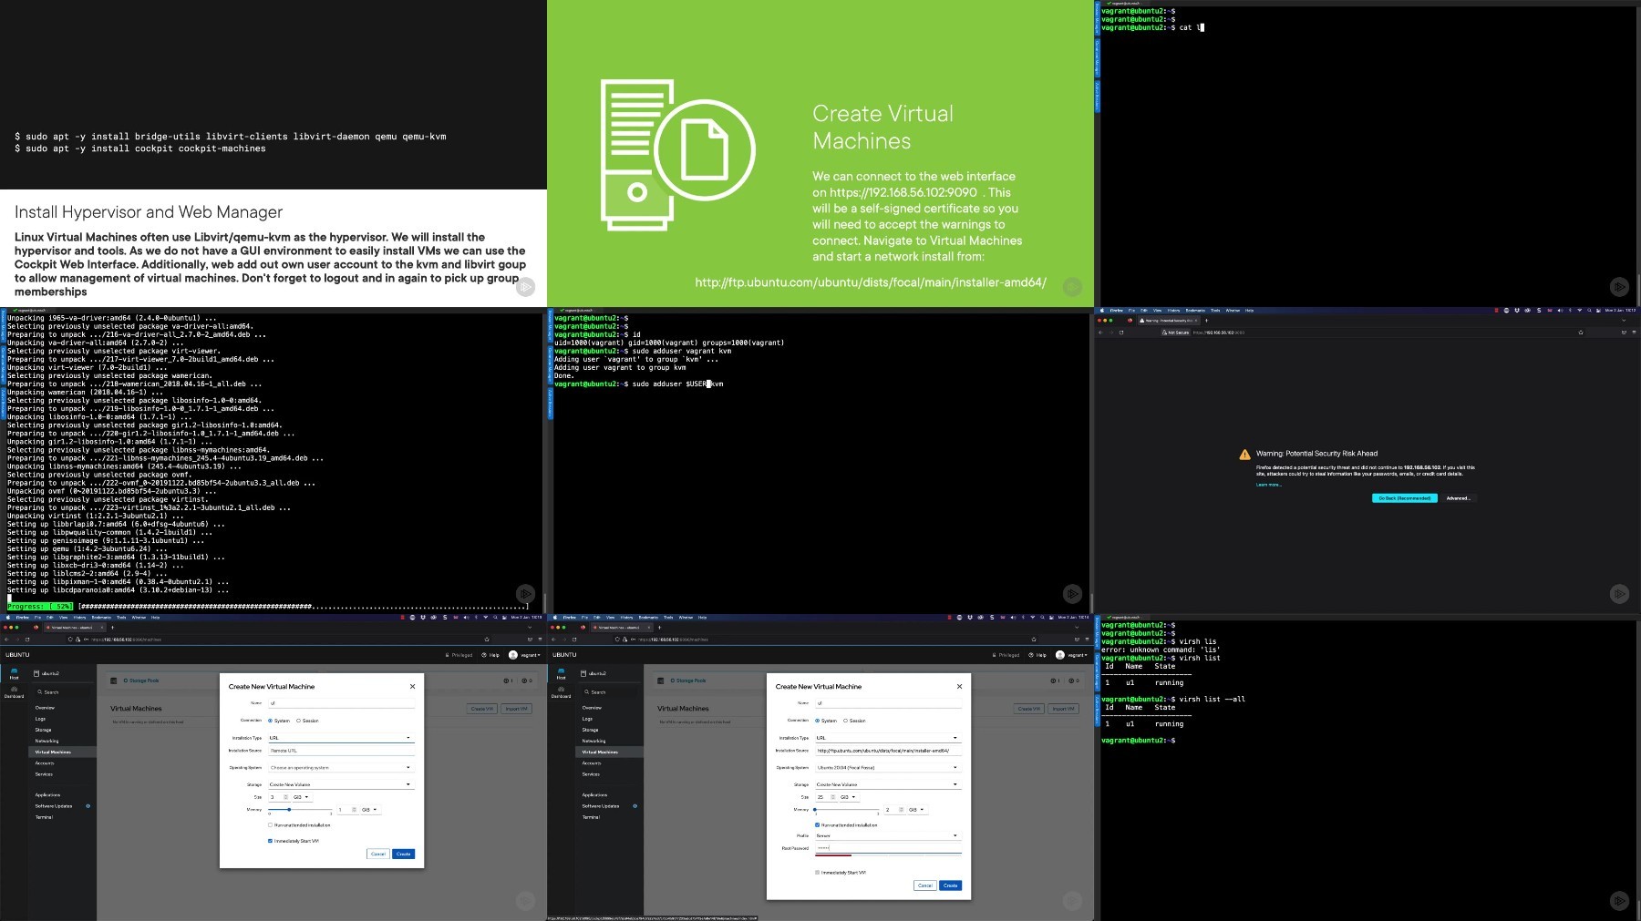Click Privileged lock in Cockpit with empty Remote URL dialog
This screenshot has height=921, width=1641.
(x=447, y=655)
